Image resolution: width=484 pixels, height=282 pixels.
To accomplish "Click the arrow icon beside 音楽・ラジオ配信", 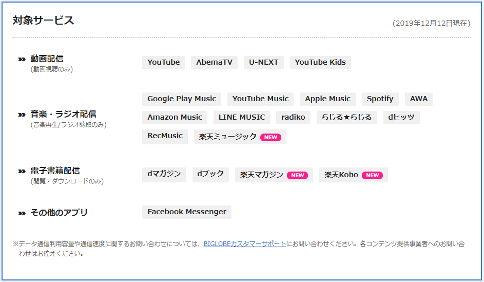I will click(x=22, y=115).
